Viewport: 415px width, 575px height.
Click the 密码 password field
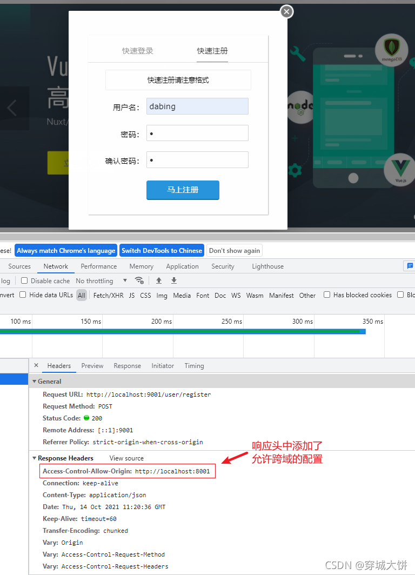click(197, 133)
